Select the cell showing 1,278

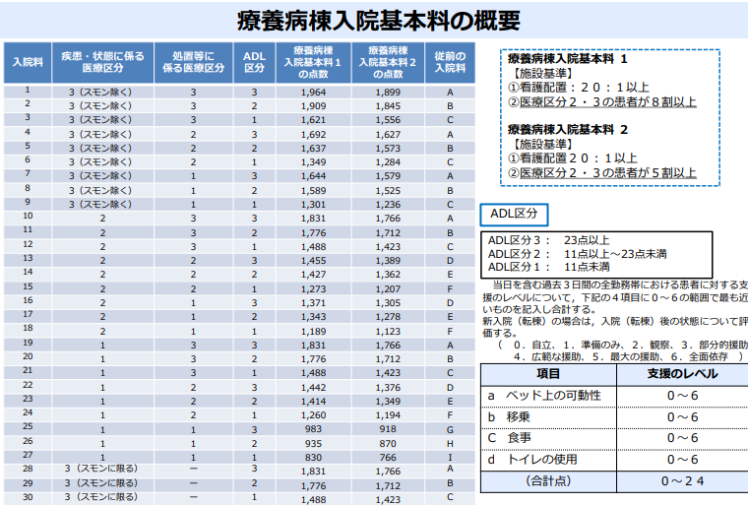coord(388,317)
